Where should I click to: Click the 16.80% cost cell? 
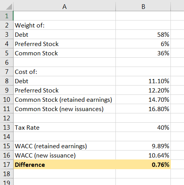143,109
